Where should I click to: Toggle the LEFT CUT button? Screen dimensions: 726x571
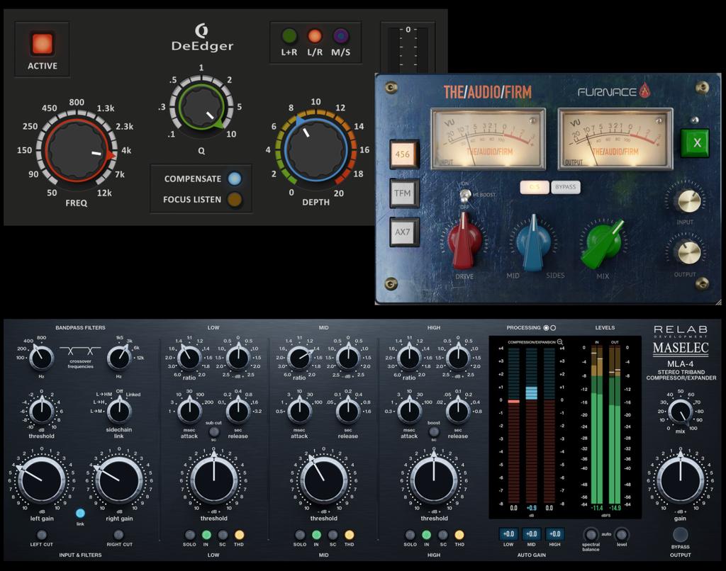click(x=42, y=535)
